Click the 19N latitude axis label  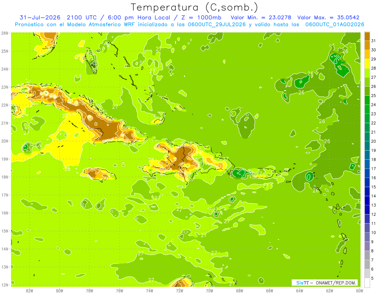tap(4, 159)
